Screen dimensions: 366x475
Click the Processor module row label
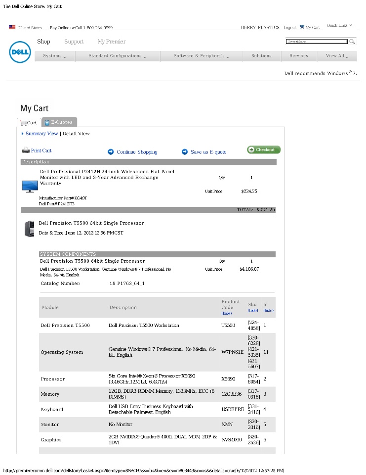pos(53,379)
